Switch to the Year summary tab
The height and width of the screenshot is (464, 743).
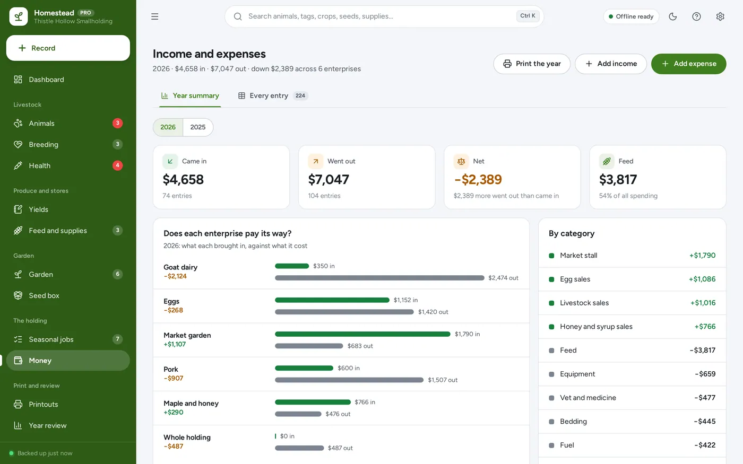coord(190,96)
